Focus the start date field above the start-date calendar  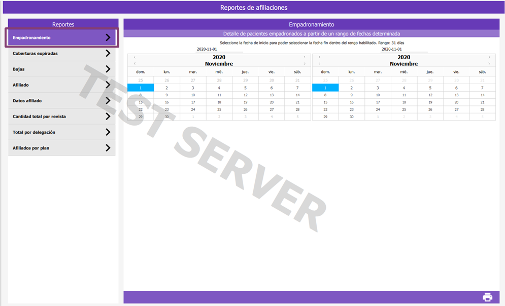[x=219, y=49]
